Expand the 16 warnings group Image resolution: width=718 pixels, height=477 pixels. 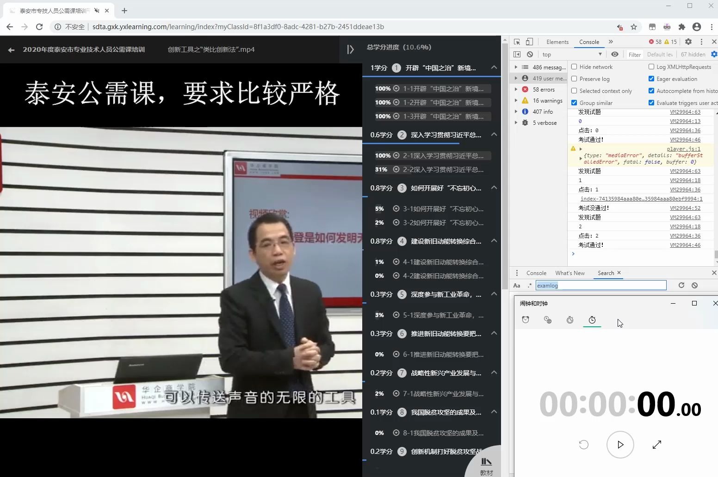pyautogui.click(x=516, y=100)
